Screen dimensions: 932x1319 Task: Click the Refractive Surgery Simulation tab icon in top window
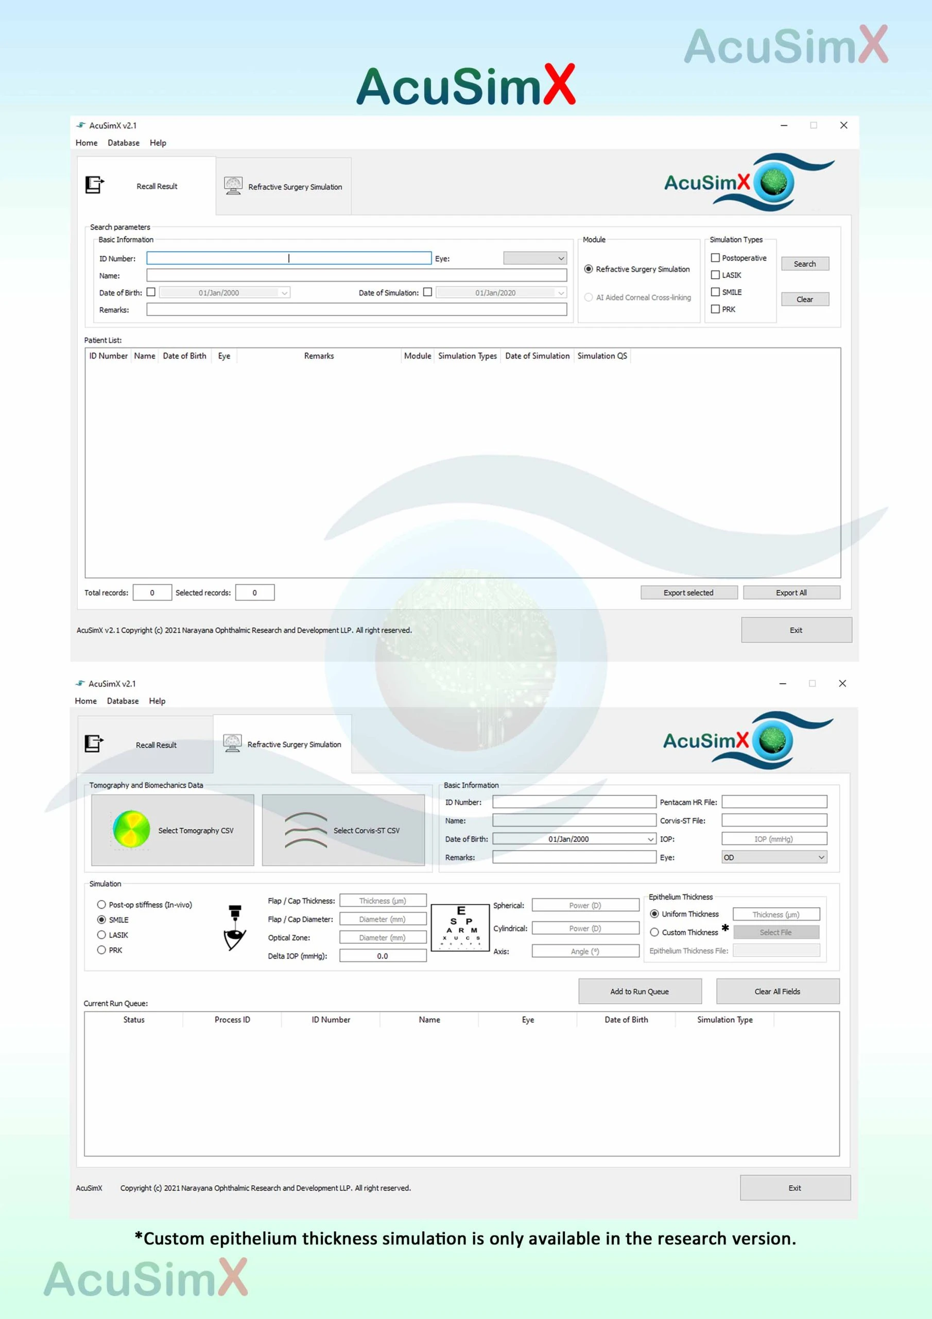tap(233, 186)
